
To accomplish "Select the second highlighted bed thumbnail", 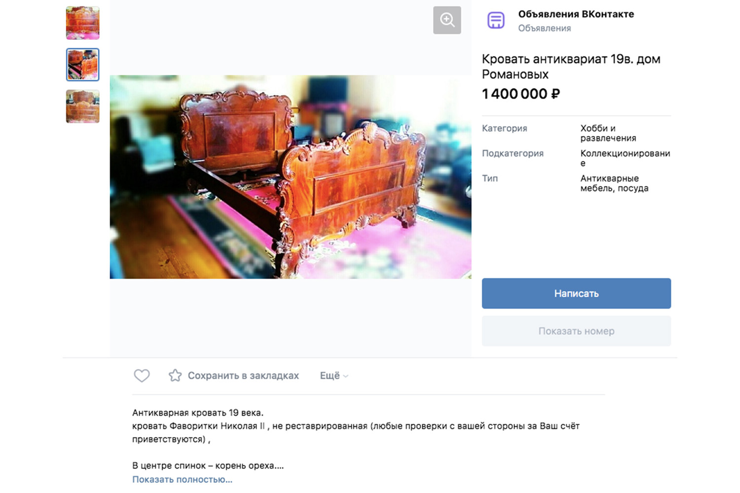I will pyautogui.click(x=83, y=65).
